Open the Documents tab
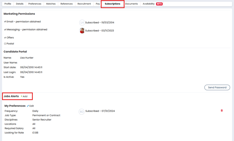Screen dimensions: 234x141 (x=131, y=4)
